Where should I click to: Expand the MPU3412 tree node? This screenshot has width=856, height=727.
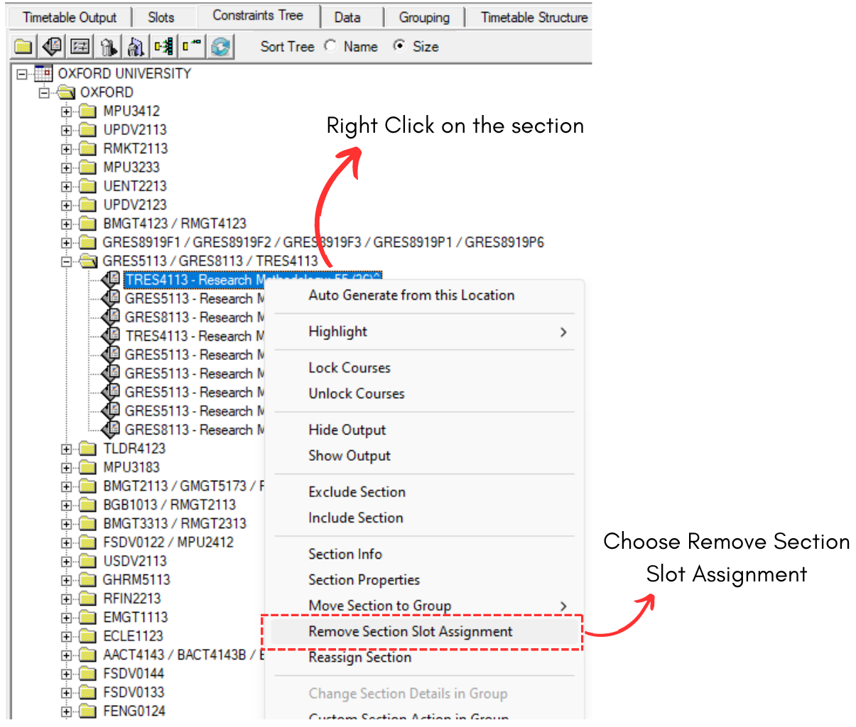[x=66, y=111]
